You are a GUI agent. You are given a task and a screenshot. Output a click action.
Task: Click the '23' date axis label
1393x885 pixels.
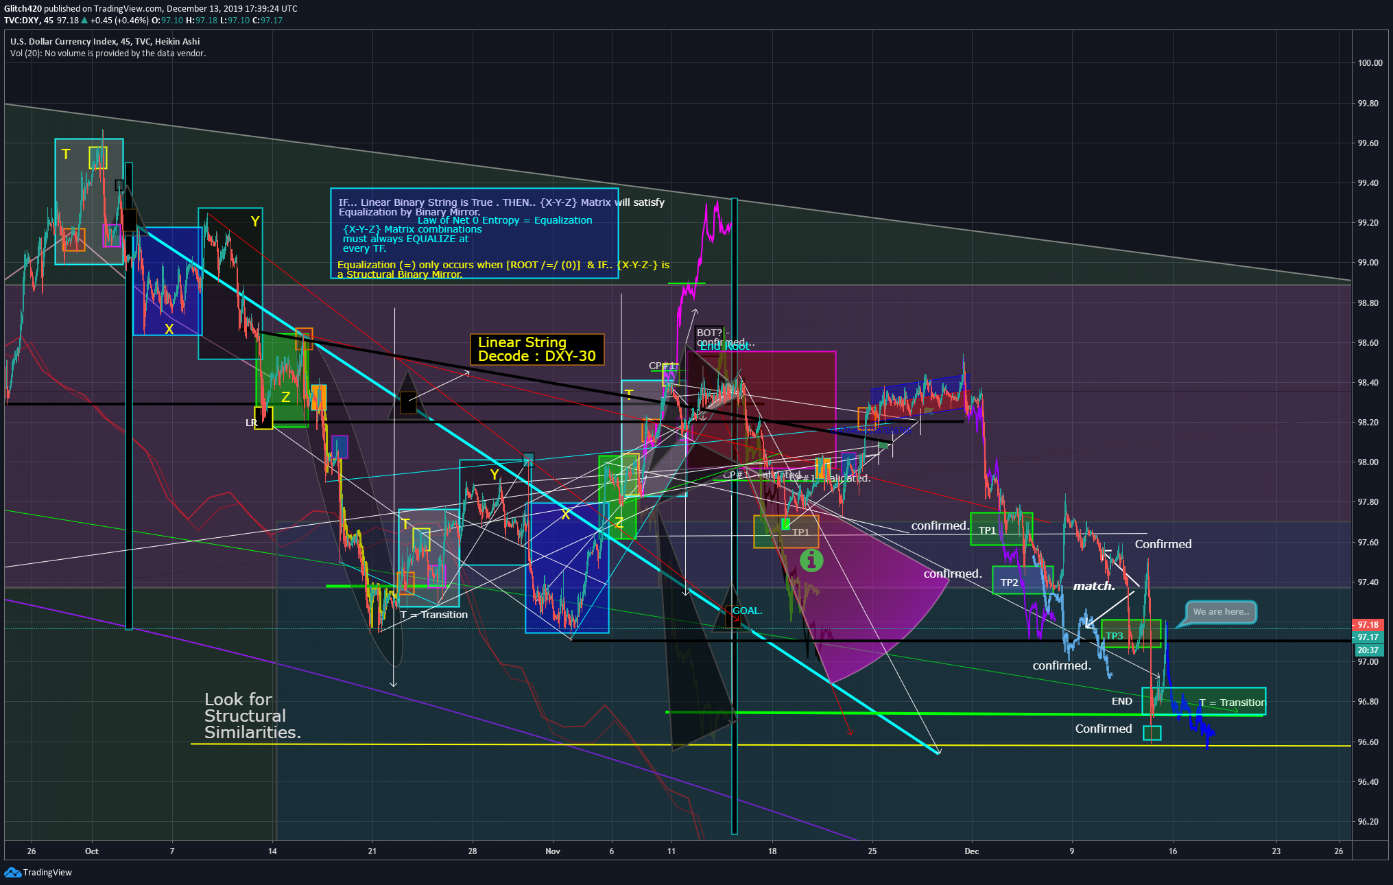point(1276,851)
